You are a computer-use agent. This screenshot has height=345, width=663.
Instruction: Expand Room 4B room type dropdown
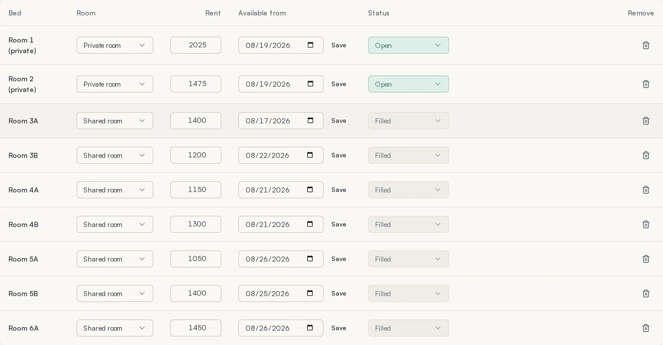[115, 224]
